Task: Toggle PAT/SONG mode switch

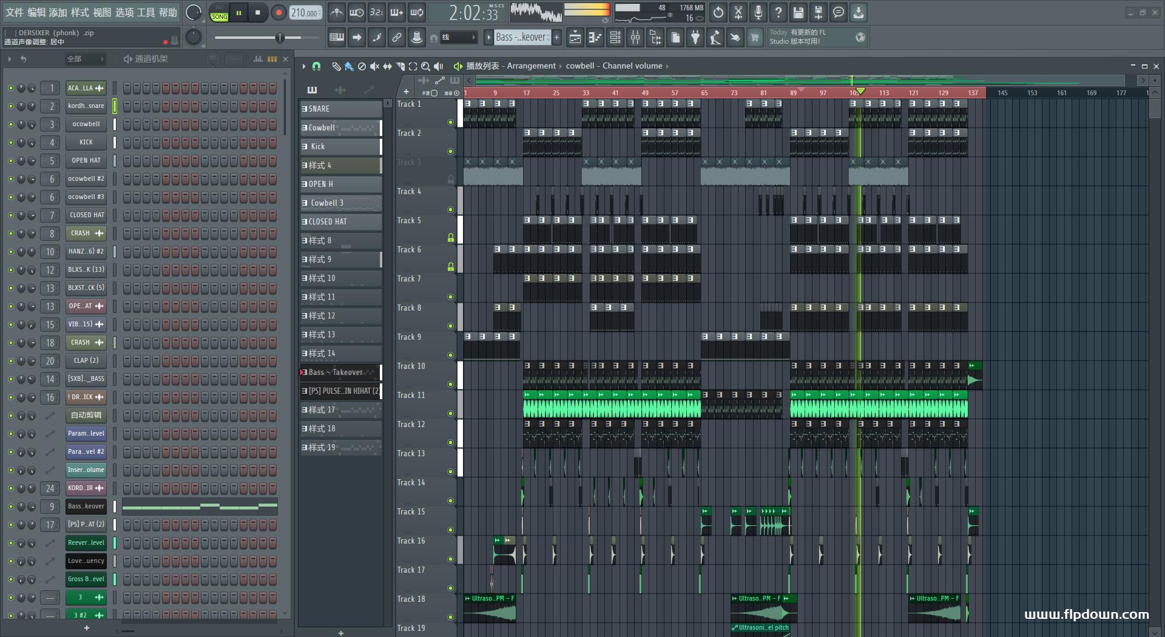Action: tap(219, 13)
